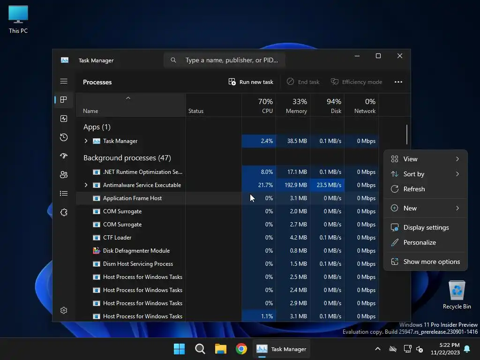Image resolution: width=480 pixels, height=360 pixels.
Task: Open the Startup apps icon in the sidebar
Action: pos(64,156)
